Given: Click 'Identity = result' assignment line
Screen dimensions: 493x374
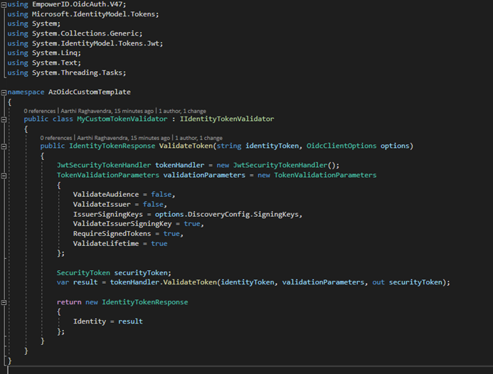Looking at the screenshot, I should [x=107, y=321].
